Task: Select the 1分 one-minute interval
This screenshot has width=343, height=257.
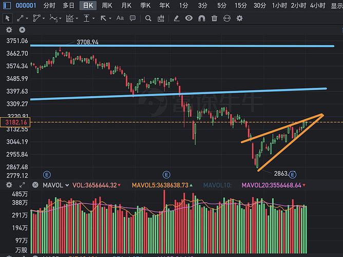Action: [x=183, y=6]
